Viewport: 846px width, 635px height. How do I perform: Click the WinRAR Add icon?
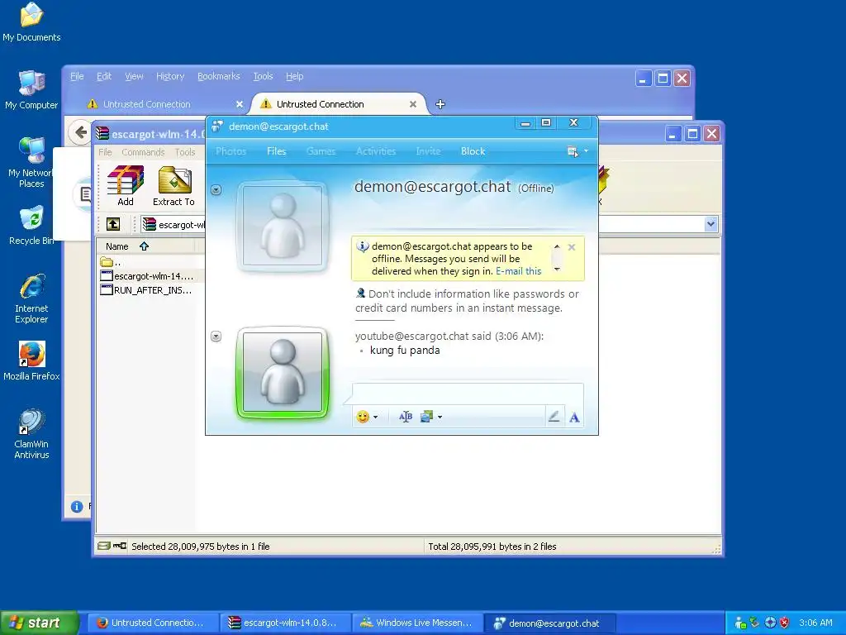[126, 186]
